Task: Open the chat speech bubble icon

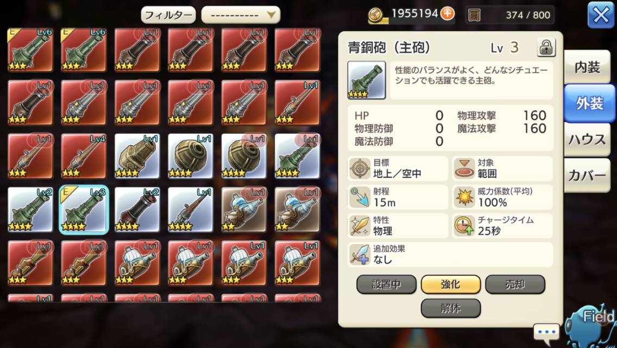Action: (x=546, y=332)
